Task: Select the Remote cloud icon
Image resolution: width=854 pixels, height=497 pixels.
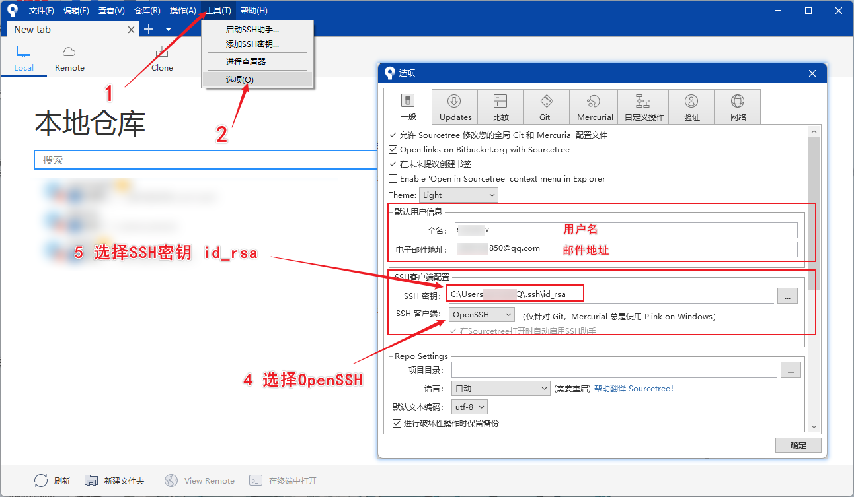Action: point(69,51)
